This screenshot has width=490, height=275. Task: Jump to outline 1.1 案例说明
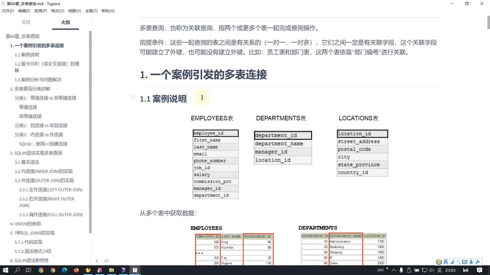27,55
